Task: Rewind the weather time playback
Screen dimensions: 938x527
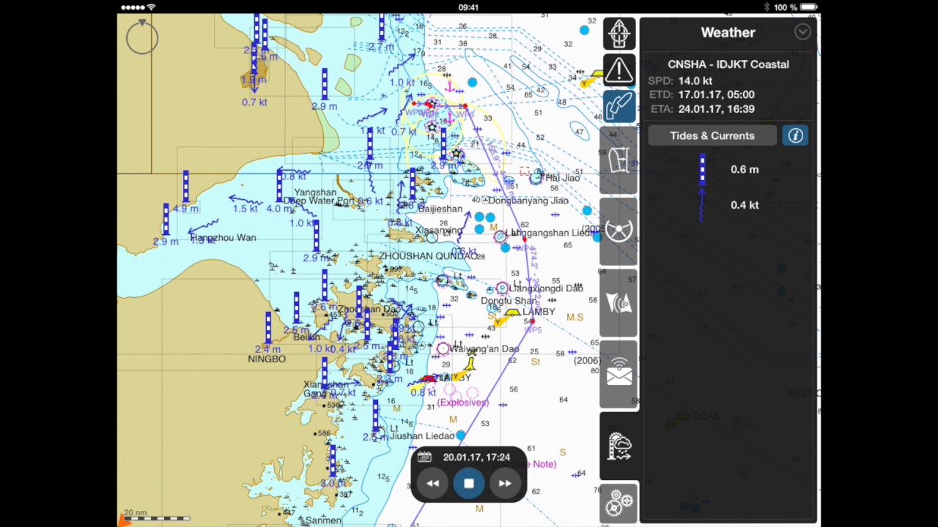Action: click(x=432, y=483)
